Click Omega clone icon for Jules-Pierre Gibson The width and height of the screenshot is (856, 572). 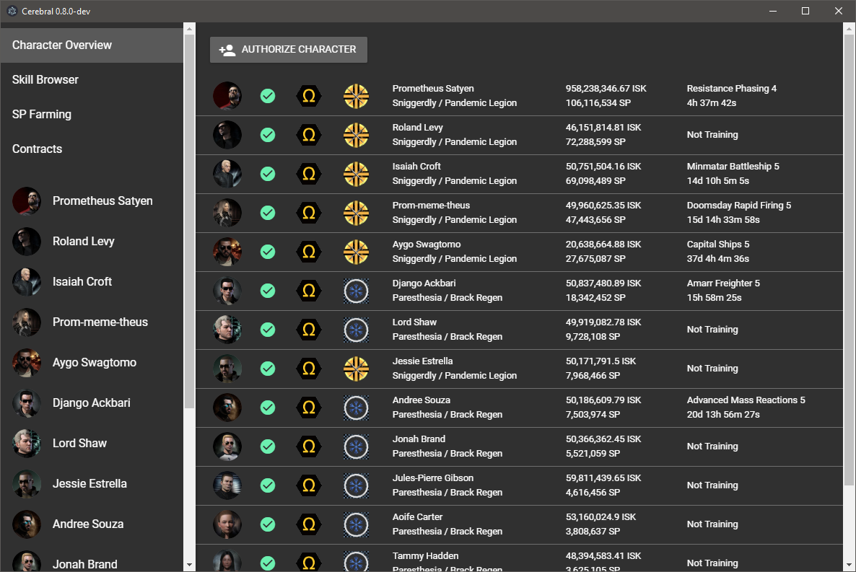[308, 485]
